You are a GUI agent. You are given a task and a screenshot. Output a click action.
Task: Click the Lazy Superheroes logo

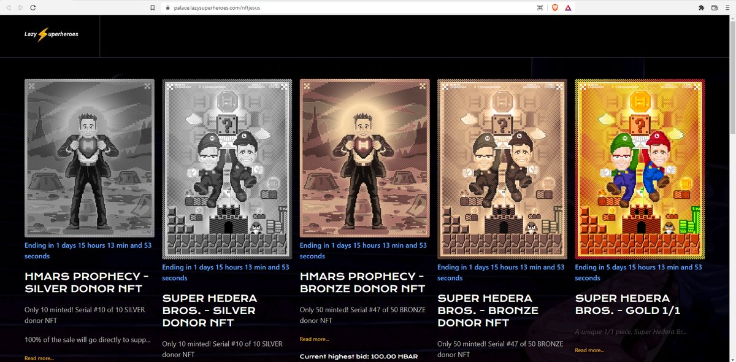(x=51, y=34)
